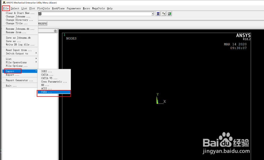The image size is (264, 160).
Task: Open the command input dropdown arrow
Action: (x=153, y=14)
